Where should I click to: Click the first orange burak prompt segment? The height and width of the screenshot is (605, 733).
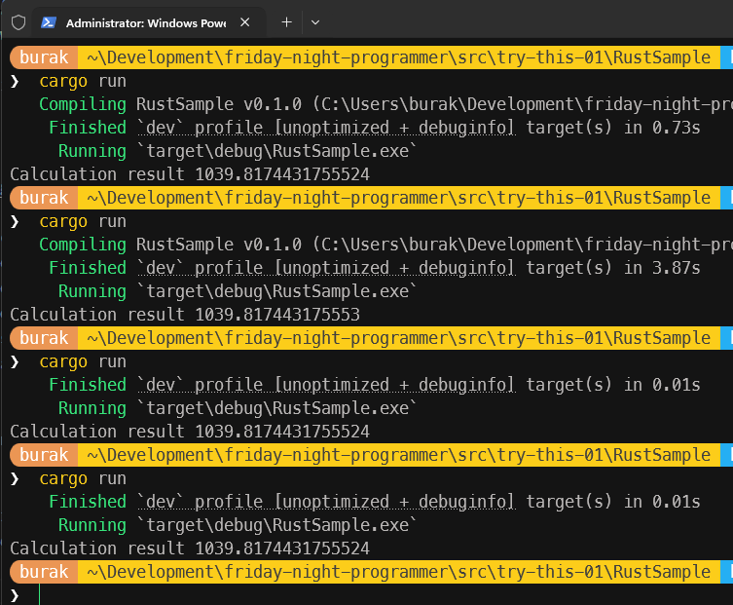point(44,57)
